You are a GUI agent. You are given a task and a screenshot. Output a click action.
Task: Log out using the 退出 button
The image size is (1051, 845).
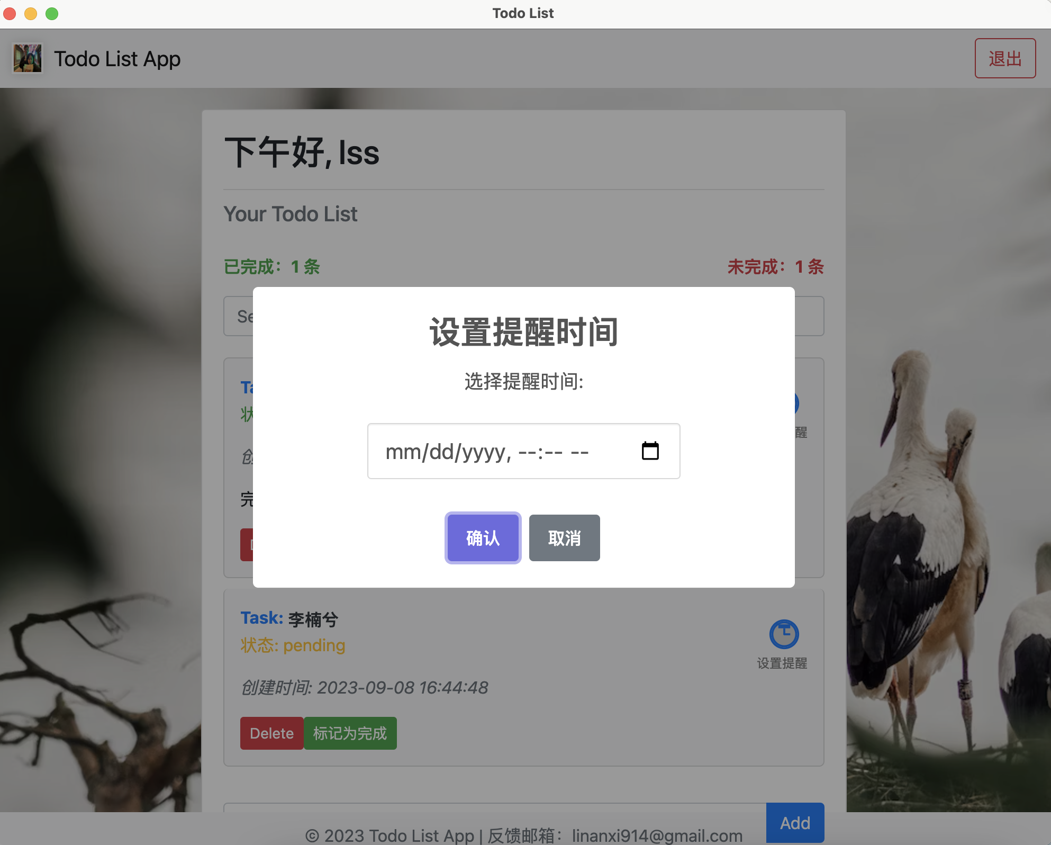pos(1004,58)
